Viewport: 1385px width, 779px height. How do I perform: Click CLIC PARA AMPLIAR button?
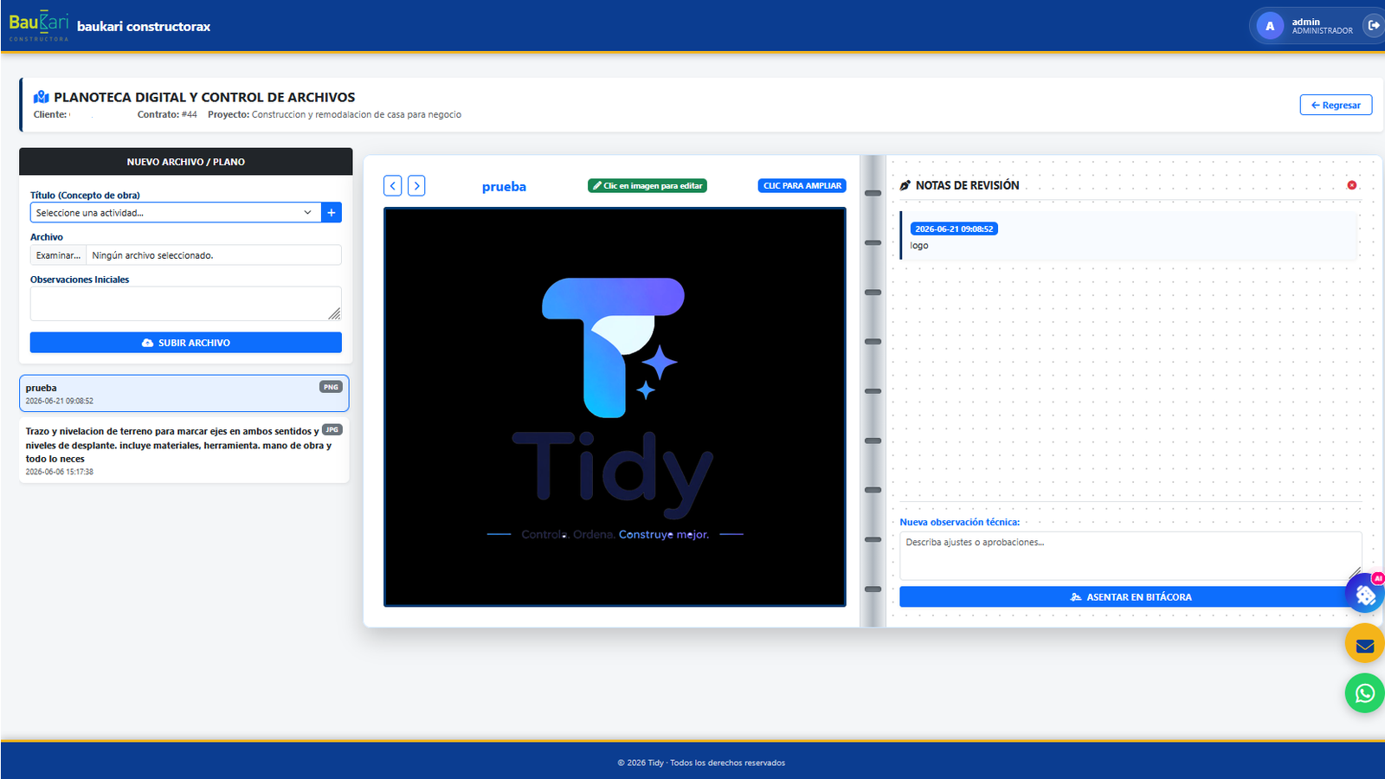coord(802,185)
